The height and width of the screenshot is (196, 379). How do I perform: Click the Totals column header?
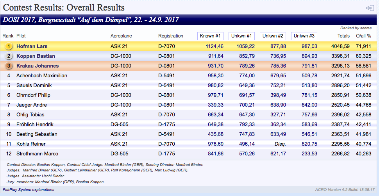(343, 36)
